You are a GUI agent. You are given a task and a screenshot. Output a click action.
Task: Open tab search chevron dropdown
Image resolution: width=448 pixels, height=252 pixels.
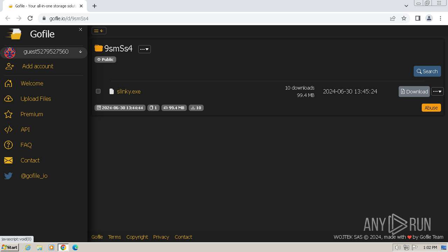pyautogui.click(x=406, y=6)
